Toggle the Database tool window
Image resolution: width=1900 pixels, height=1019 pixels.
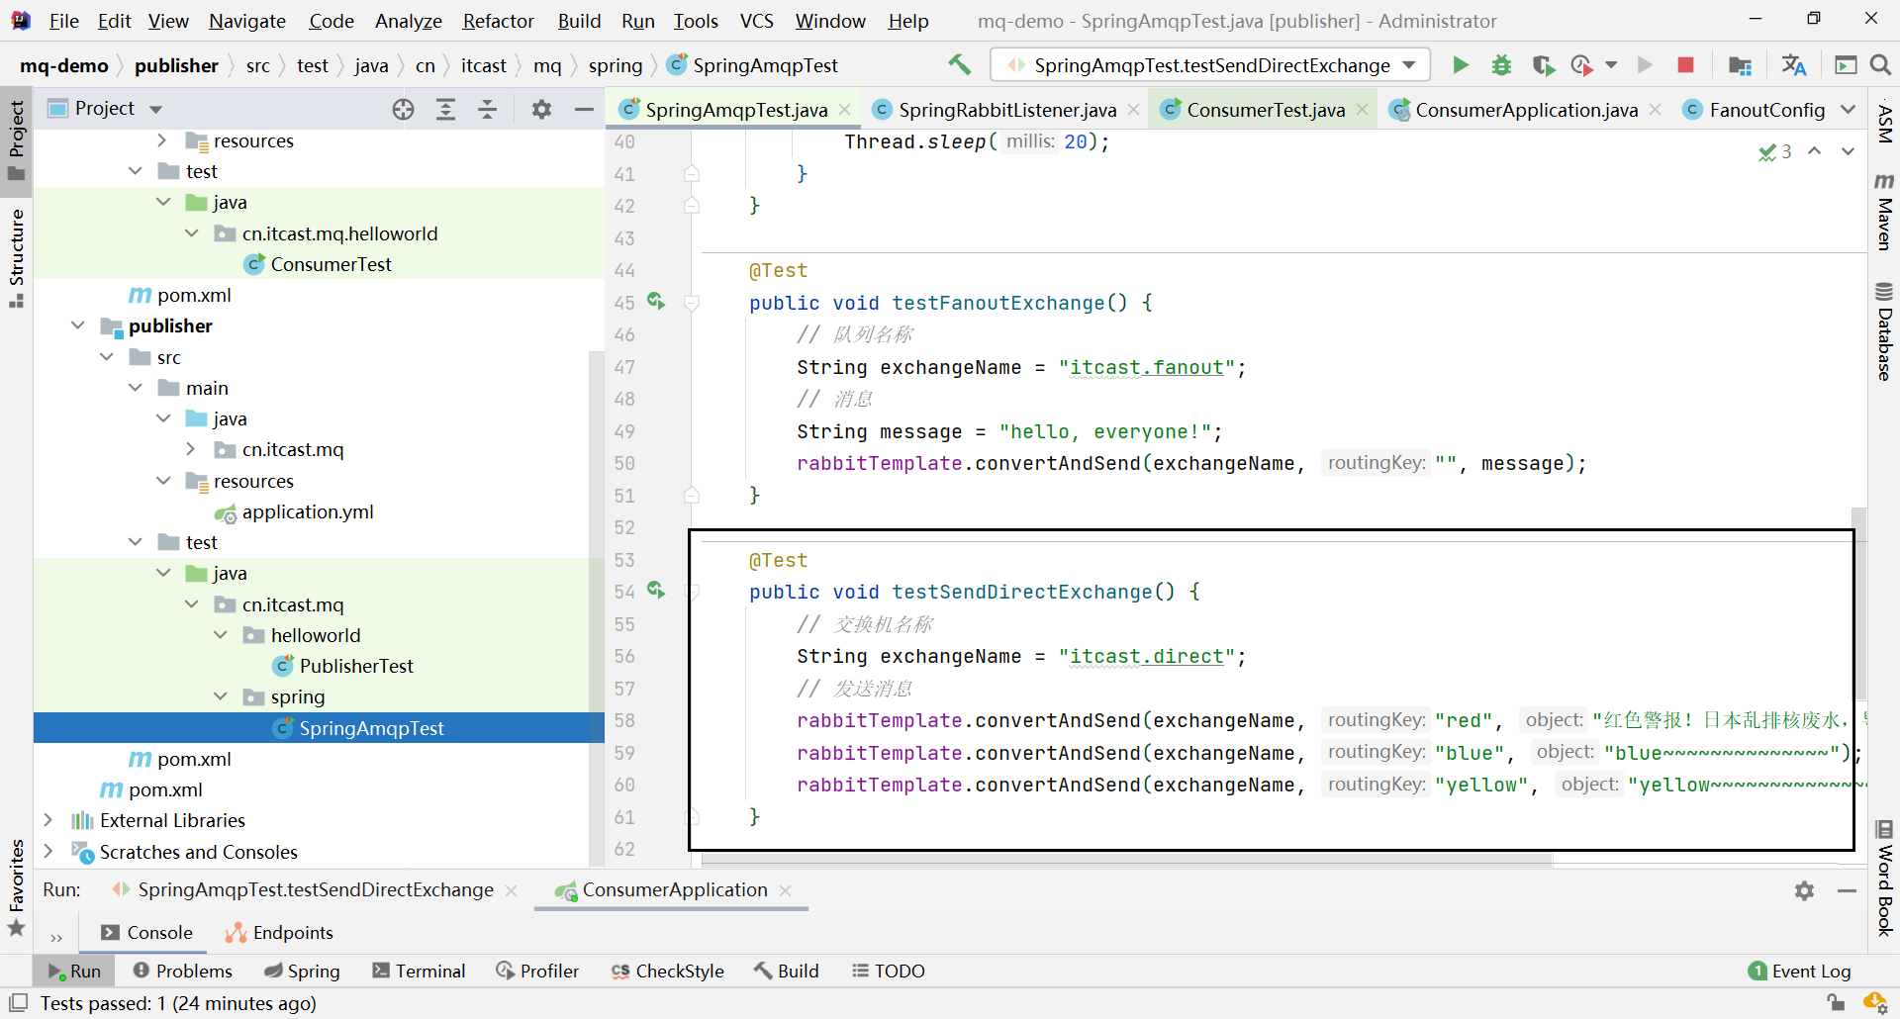coord(1884,332)
